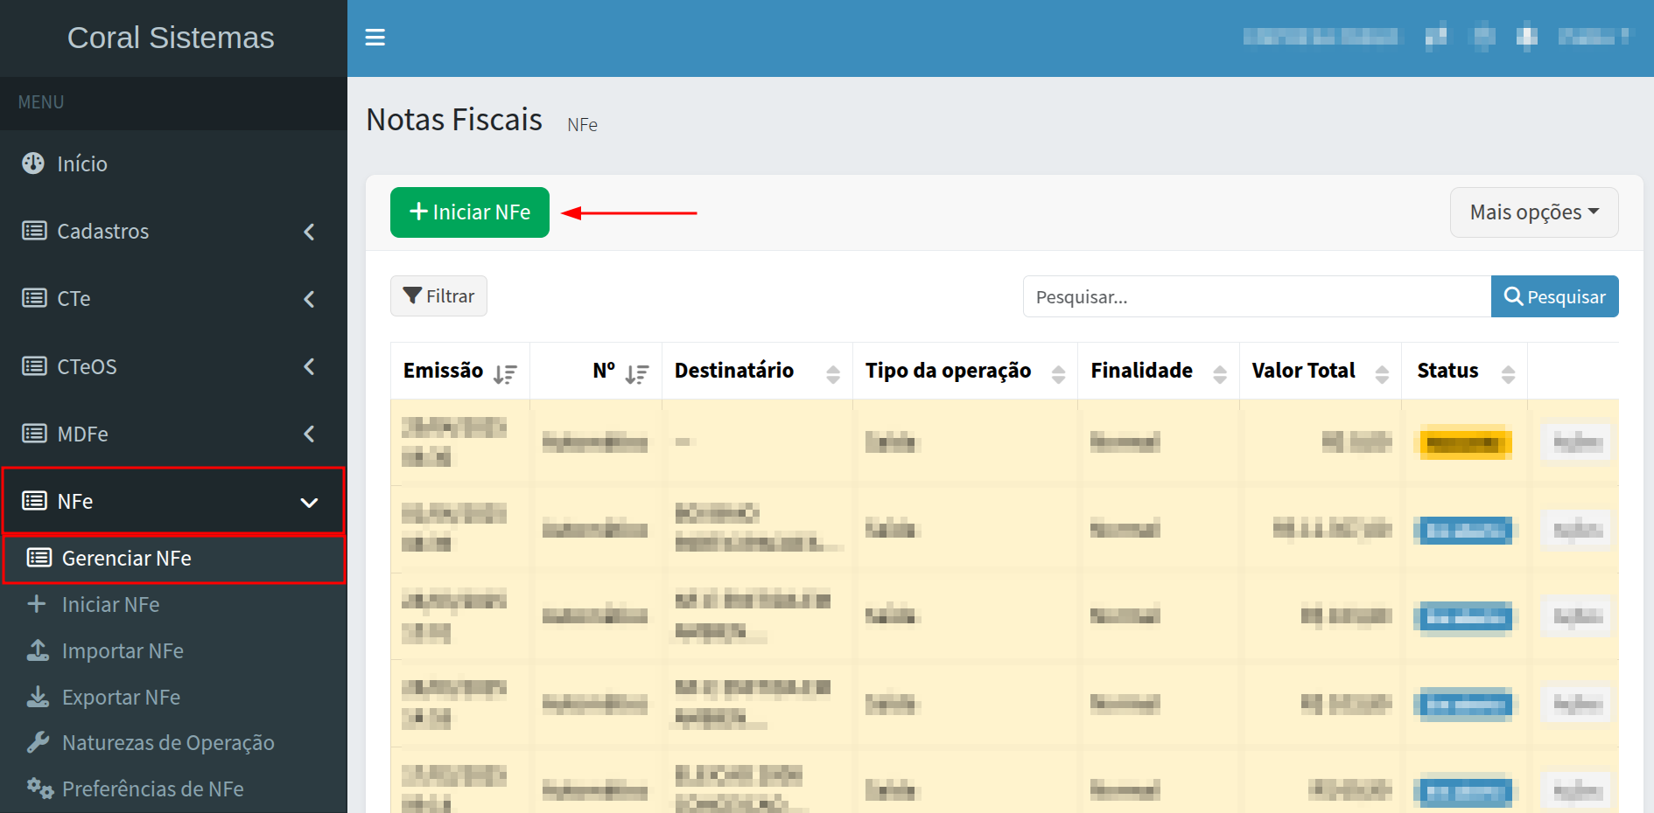The image size is (1654, 813).
Task: Sort by Nº column sort icon
Action: click(x=636, y=374)
